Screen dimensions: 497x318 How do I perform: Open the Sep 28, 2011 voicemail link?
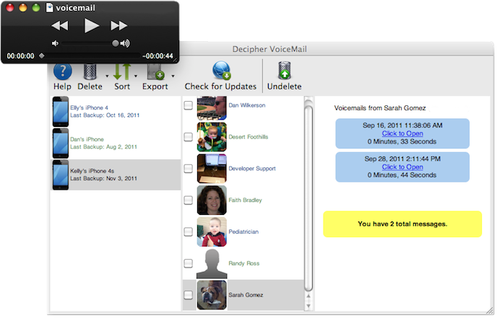pos(402,167)
